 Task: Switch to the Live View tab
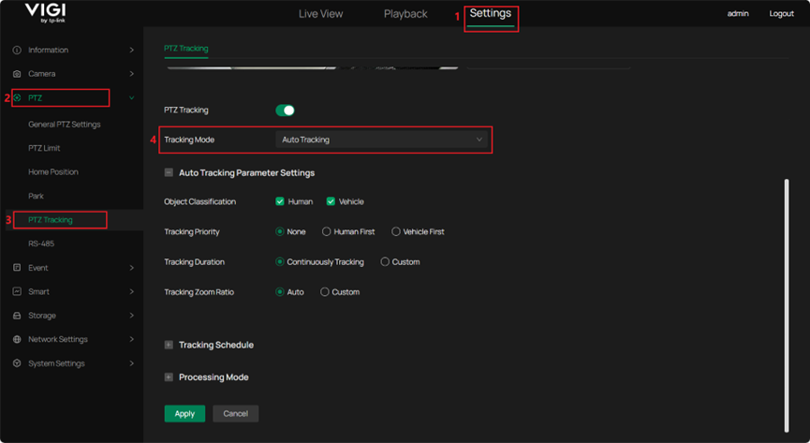321,14
